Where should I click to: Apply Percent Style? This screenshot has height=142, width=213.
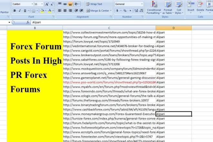click(x=125, y=11)
